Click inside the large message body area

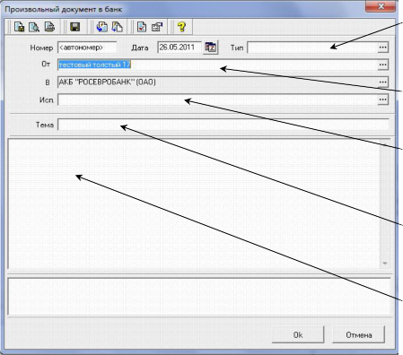coord(194,203)
